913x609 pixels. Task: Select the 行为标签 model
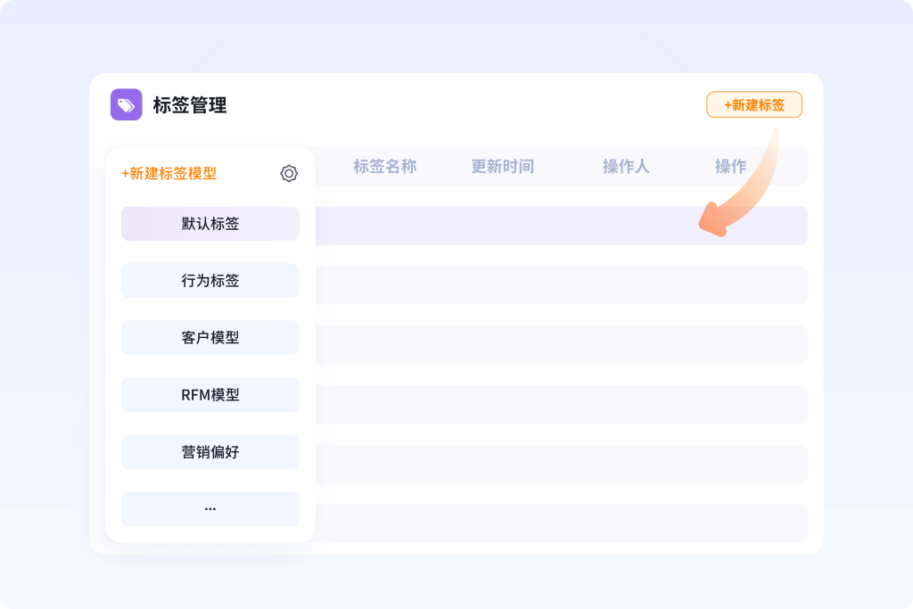tap(210, 281)
